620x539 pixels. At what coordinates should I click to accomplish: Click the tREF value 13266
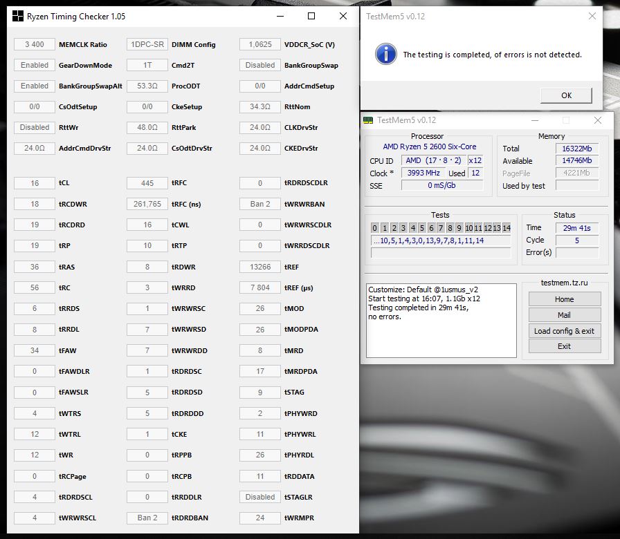point(259,267)
